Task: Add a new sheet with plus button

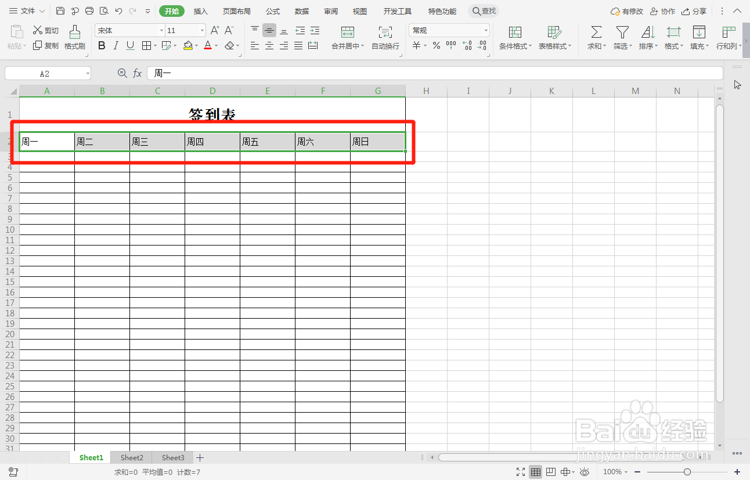Action: click(200, 458)
